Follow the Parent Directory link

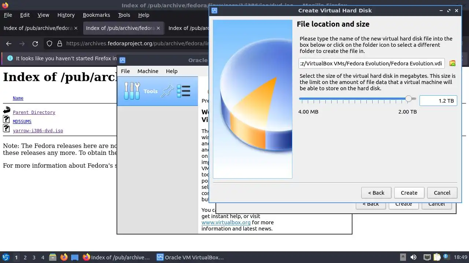click(34, 113)
